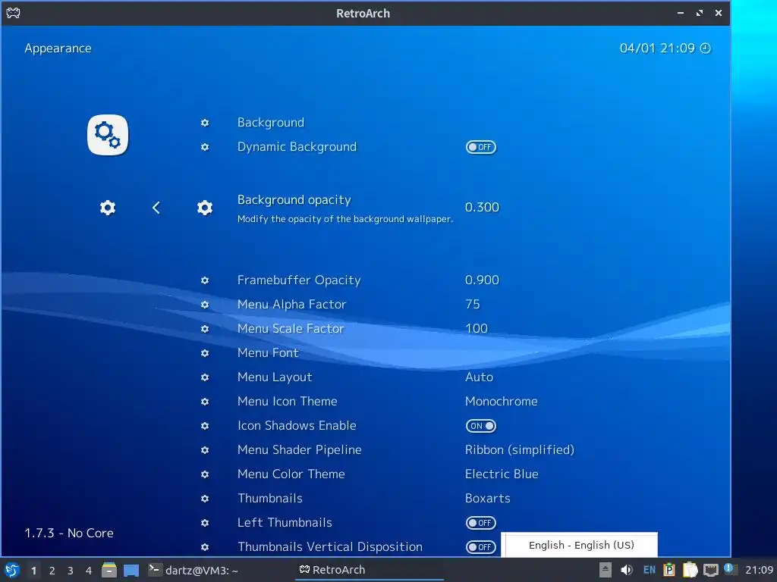This screenshot has height=582, width=777.
Task: Click gear icon beside Menu Color Theme
Action: 205,474
